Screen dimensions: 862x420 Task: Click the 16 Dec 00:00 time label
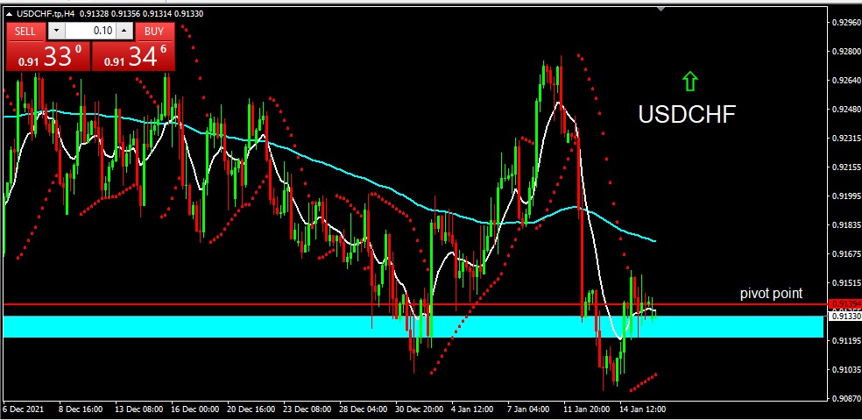tap(195, 409)
